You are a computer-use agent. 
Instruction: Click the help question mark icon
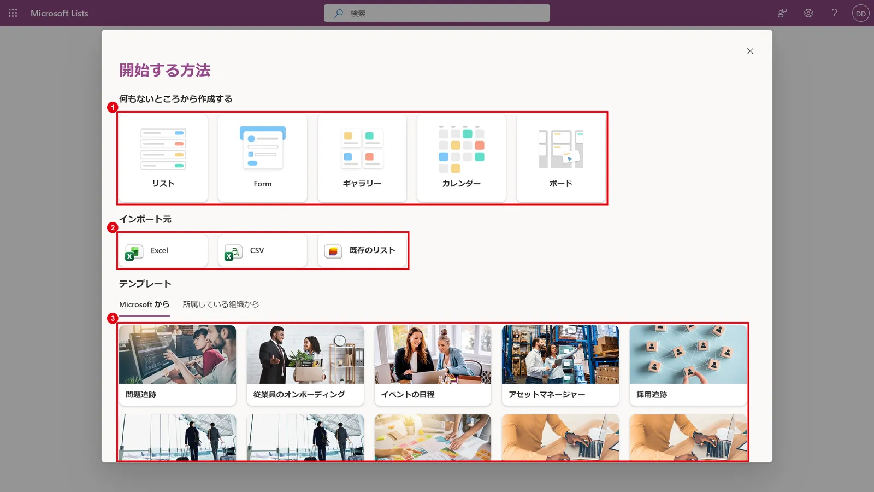pos(834,13)
